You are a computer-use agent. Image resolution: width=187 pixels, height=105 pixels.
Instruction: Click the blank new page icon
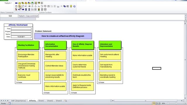tap(16, 6)
